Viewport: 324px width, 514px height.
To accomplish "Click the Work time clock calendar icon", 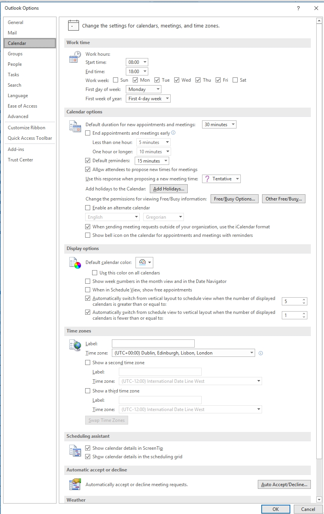I will pyautogui.click(x=75, y=57).
